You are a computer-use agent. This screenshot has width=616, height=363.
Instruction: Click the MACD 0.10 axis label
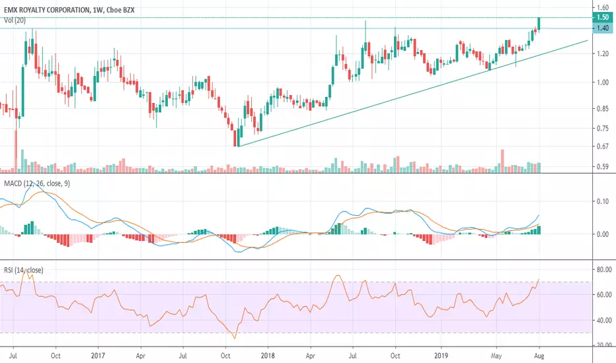coord(603,201)
